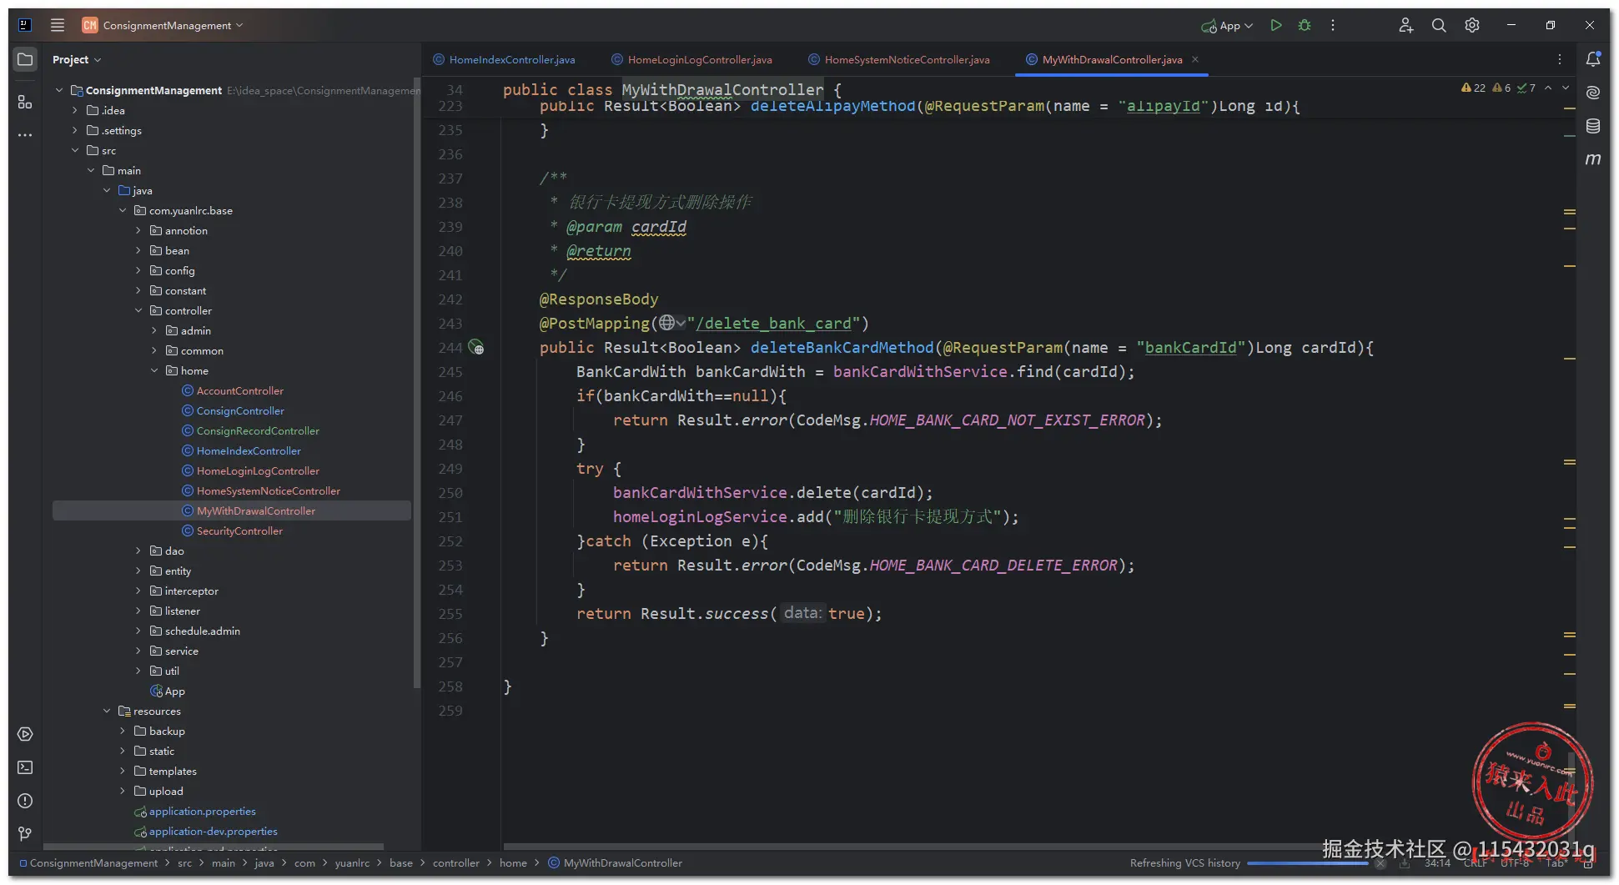Open the main hamburger menu
Viewport: 1619px width, 885px height.
(x=58, y=25)
